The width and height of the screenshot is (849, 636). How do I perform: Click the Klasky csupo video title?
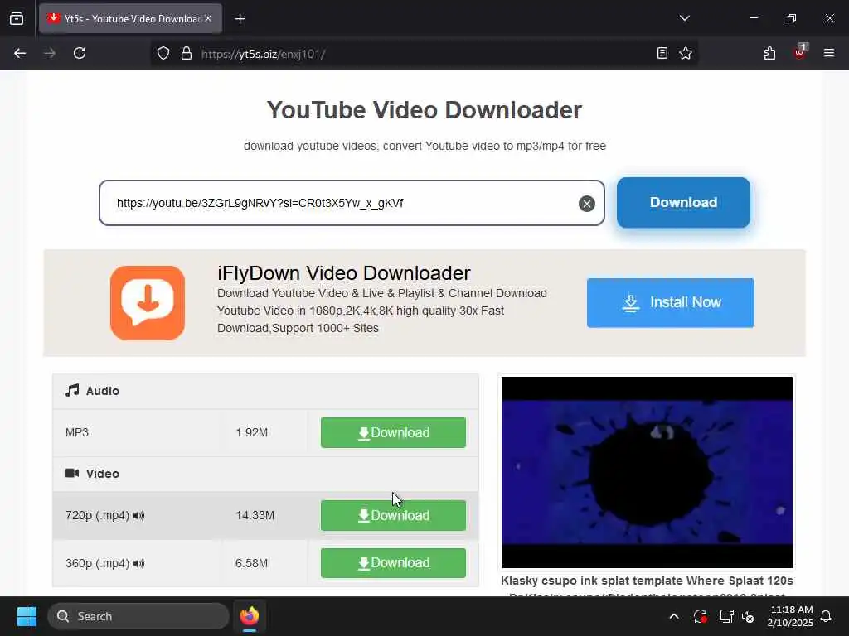click(x=647, y=587)
